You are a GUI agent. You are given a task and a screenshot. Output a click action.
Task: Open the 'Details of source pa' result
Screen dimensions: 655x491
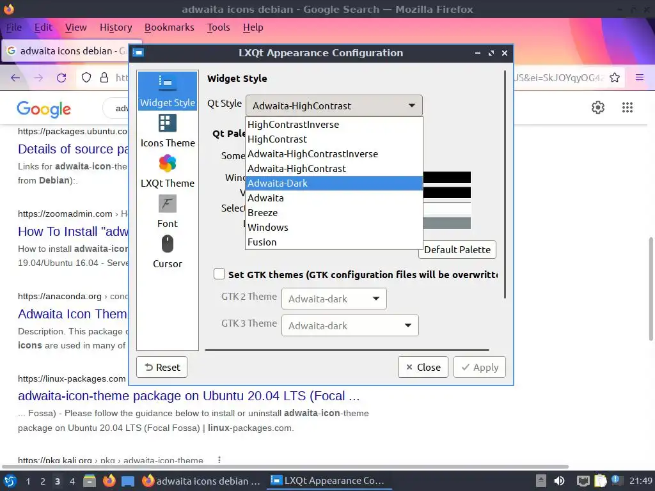73,148
